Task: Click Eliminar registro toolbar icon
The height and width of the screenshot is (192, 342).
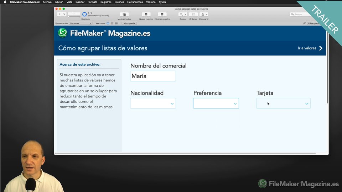Action: pyautogui.click(x=162, y=14)
